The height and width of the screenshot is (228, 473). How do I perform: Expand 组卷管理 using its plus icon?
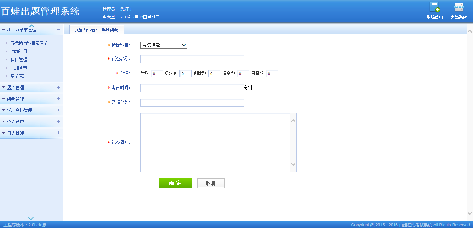coord(59,99)
